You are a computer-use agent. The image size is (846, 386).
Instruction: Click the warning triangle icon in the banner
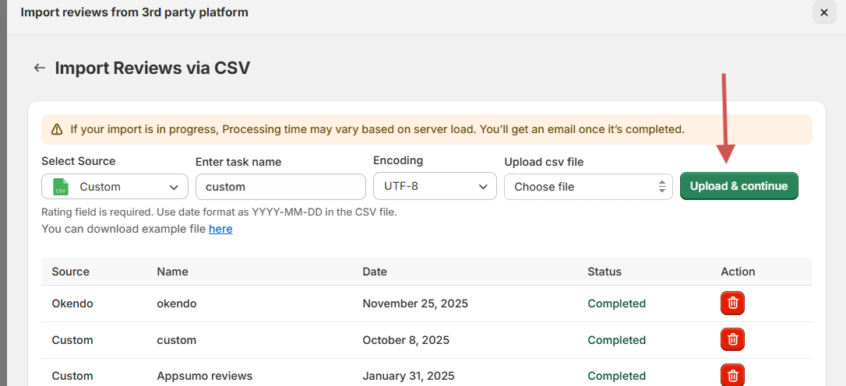[57, 130]
